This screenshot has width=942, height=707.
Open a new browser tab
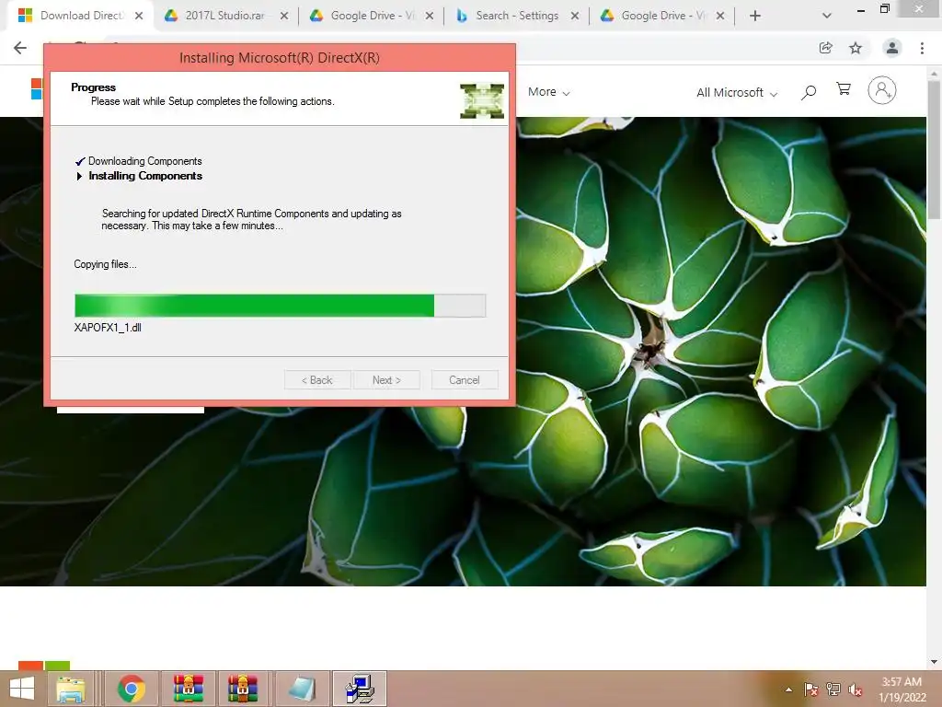pos(755,16)
